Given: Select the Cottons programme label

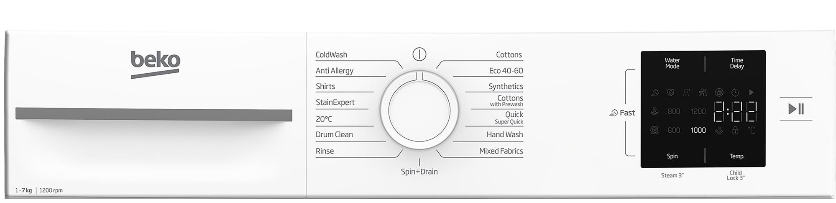Looking at the screenshot, I should [x=509, y=55].
